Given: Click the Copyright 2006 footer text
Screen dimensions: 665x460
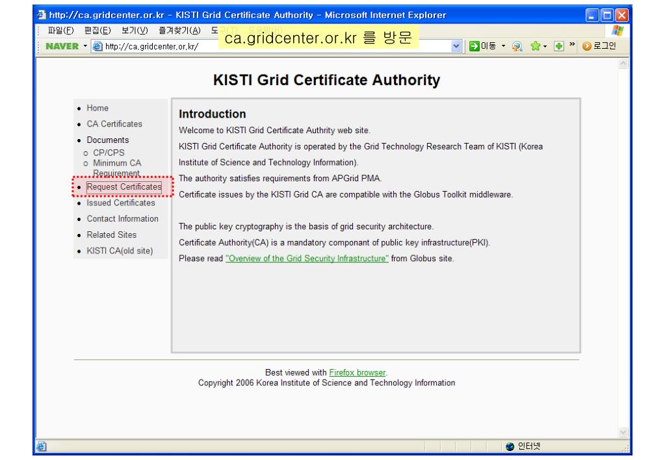Looking at the screenshot, I should [326, 383].
